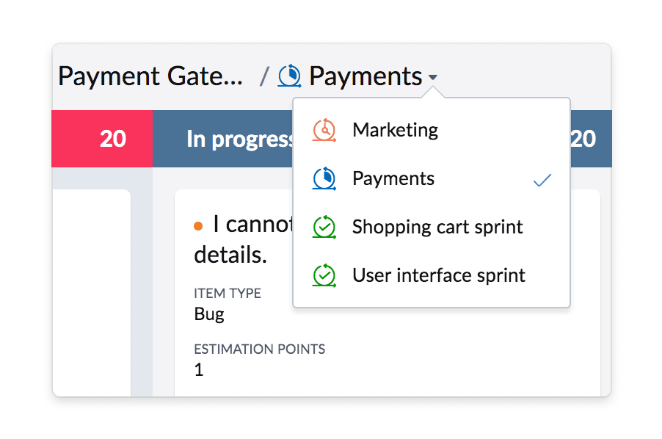The image size is (662, 439).
Task: Click the blue checkmark beside Payments
Action: 542,180
